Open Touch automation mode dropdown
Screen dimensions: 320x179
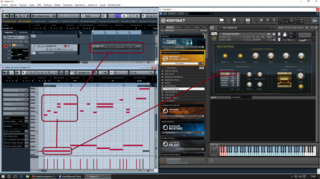[91, 16]
